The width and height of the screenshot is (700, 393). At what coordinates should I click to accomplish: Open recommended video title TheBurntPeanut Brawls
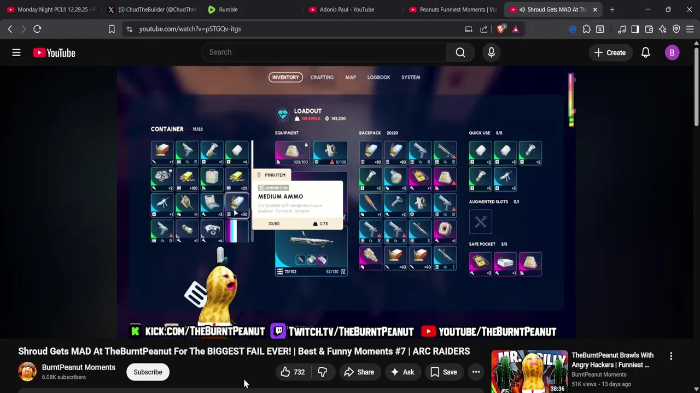click(x=612, y=360)
